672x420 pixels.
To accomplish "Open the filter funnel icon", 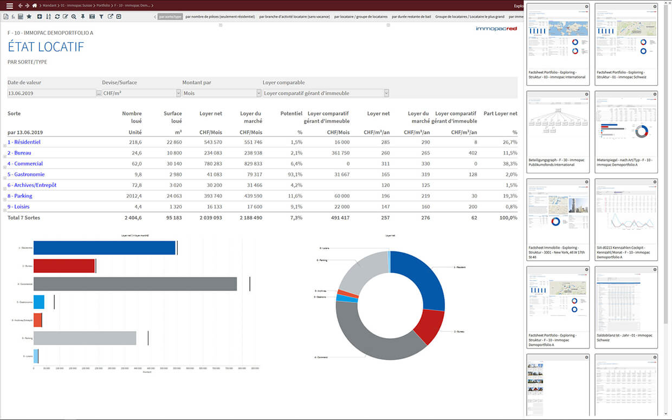I will pyautogui.click(x=101, y=17).
